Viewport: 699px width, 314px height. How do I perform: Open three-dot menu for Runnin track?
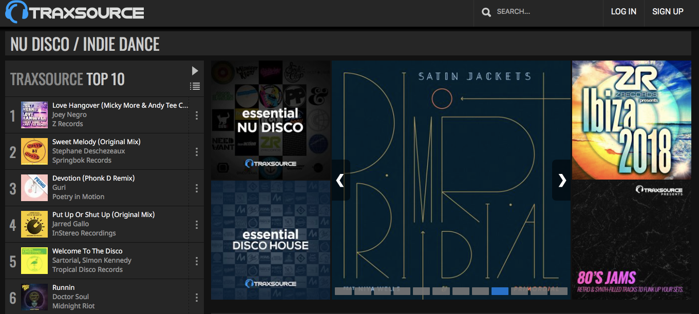[197, 297]
